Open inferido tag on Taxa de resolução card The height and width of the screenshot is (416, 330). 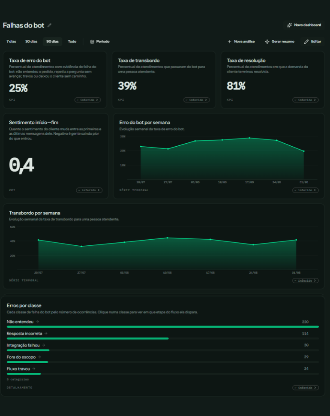(x=305, y=100)
